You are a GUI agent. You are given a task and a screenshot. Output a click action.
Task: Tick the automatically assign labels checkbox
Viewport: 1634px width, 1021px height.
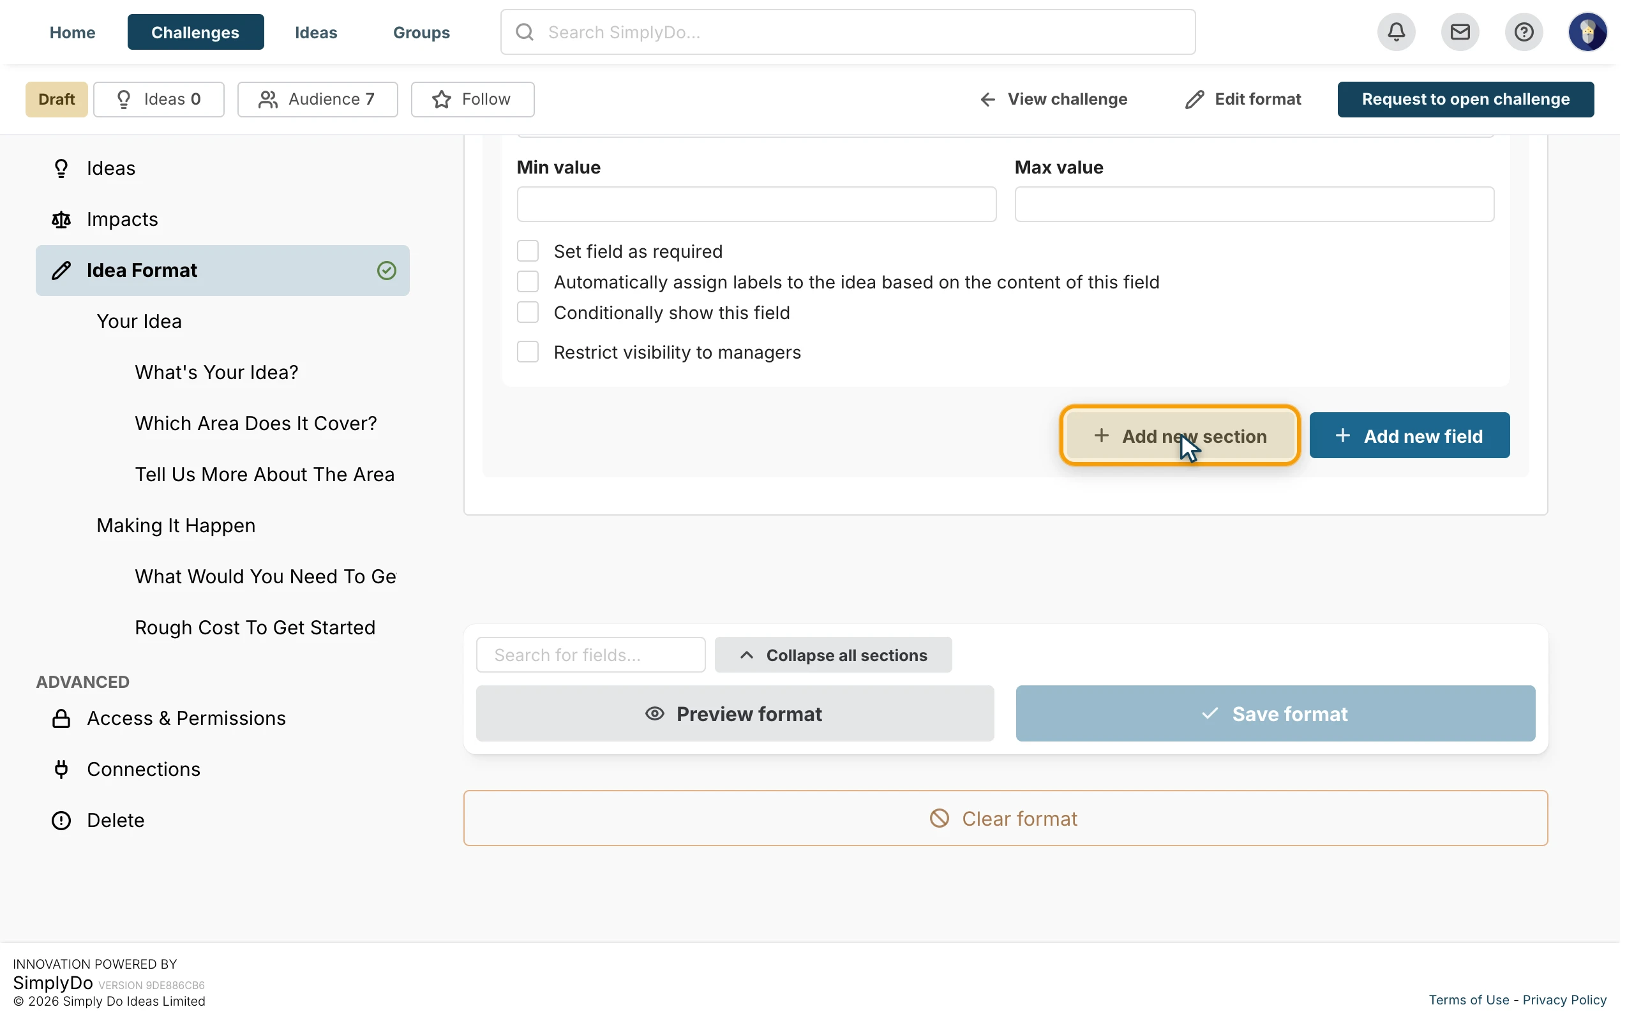coord(527,281)
